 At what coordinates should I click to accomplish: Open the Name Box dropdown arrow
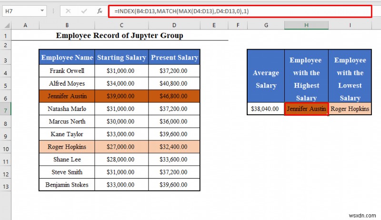pyautogui.click(x=42, y=11)
